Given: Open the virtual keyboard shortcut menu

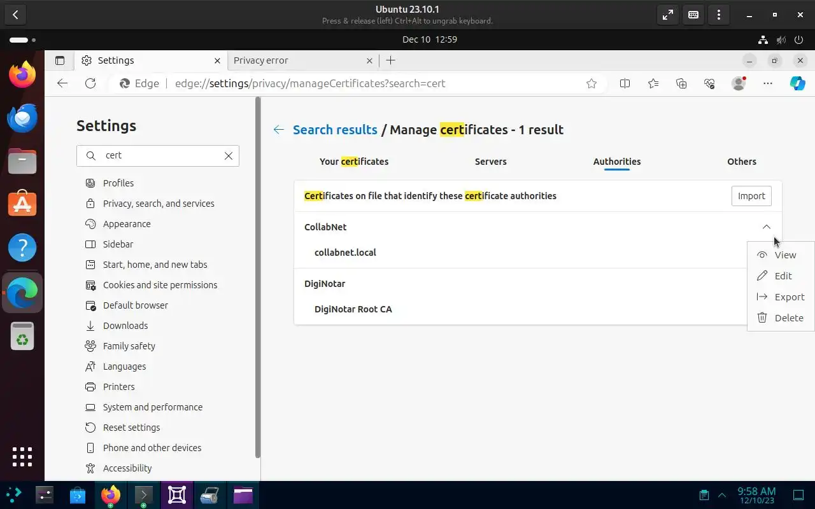Looking at the screenshot, I should pos(693,15).
